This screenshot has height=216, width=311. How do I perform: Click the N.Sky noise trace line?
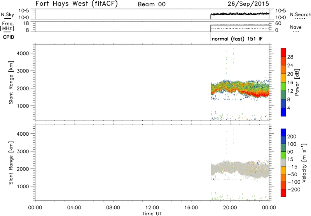240,14
